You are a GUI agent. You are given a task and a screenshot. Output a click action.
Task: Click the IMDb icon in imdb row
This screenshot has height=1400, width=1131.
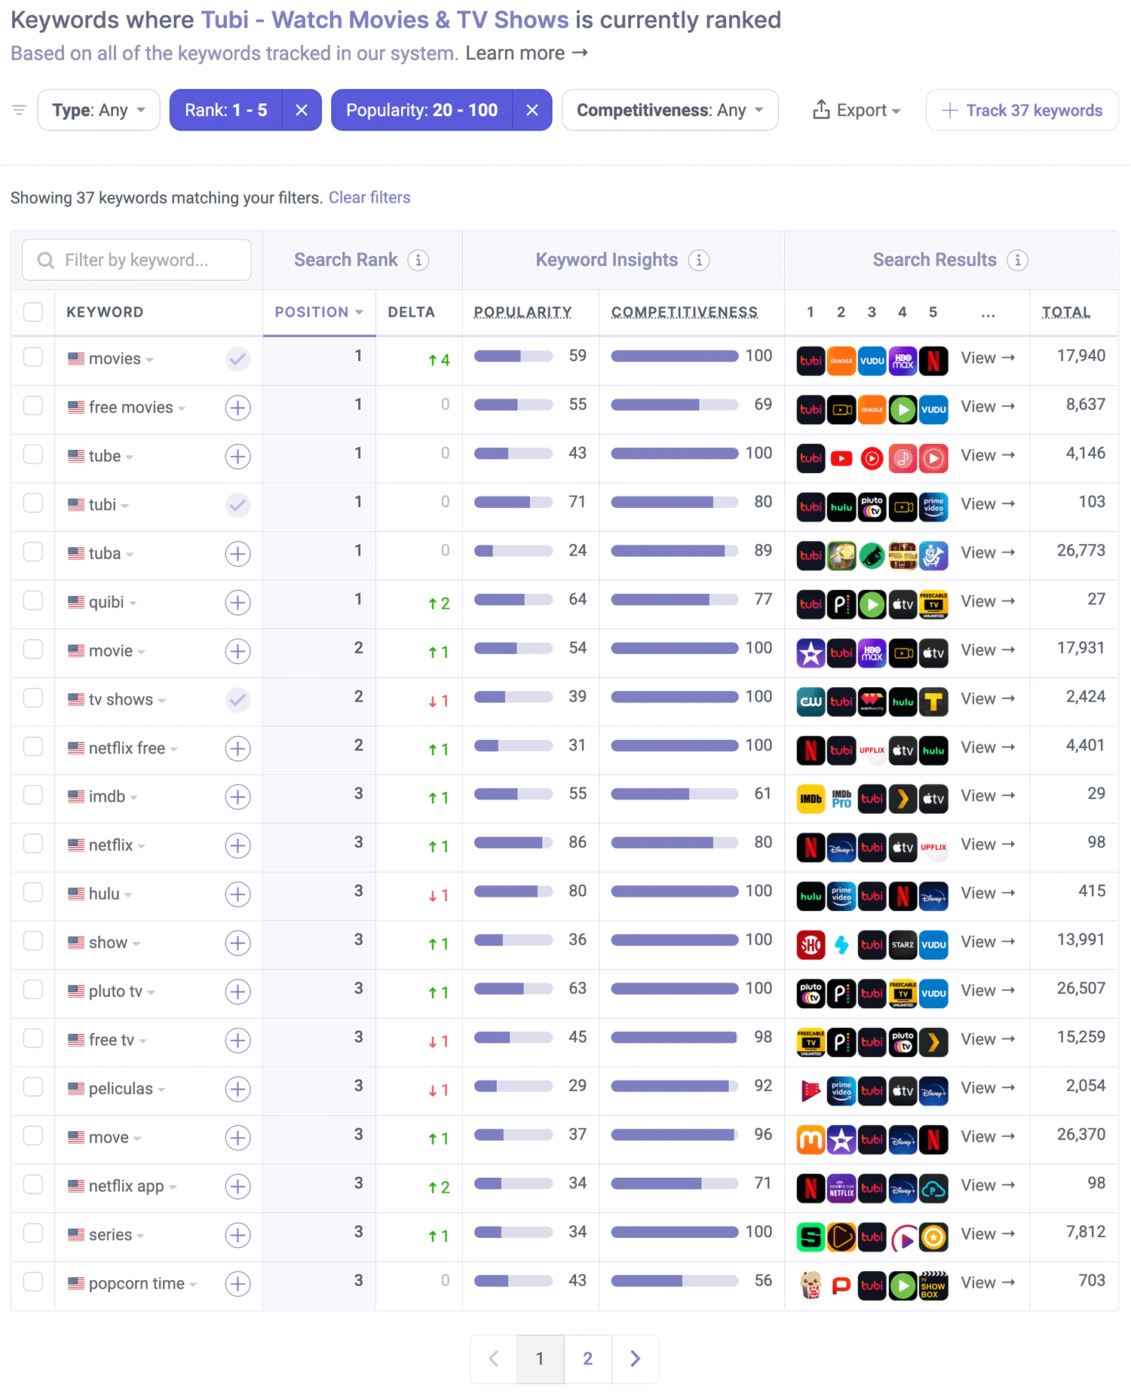click(x=811, y=798)
